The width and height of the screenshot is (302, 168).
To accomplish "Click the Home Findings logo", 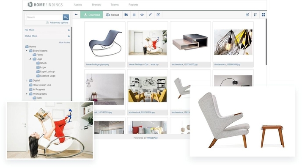I will [x=45, y=4].
